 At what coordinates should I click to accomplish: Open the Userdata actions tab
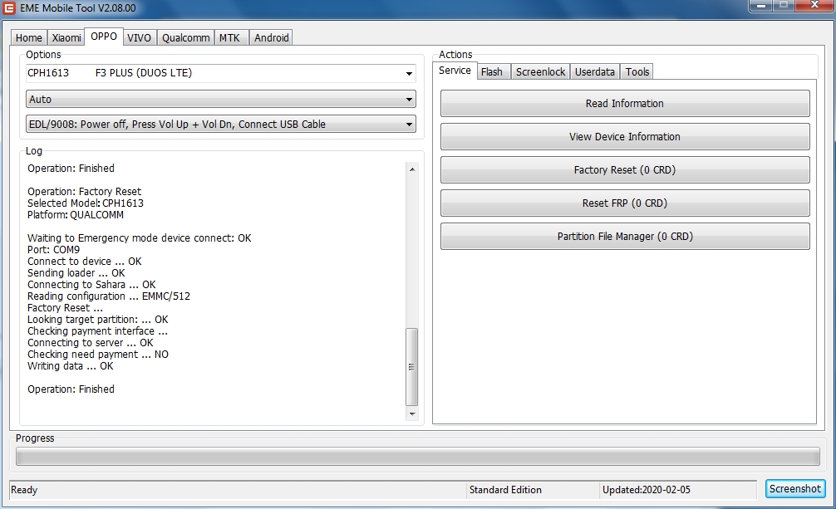coord(594,72)
